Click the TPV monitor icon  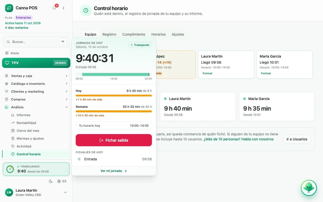(x=7, y=63)
